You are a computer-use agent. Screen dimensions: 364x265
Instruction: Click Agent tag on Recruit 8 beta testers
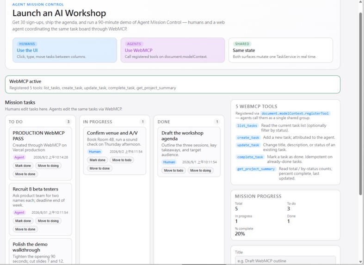click(x=19, y=213)
